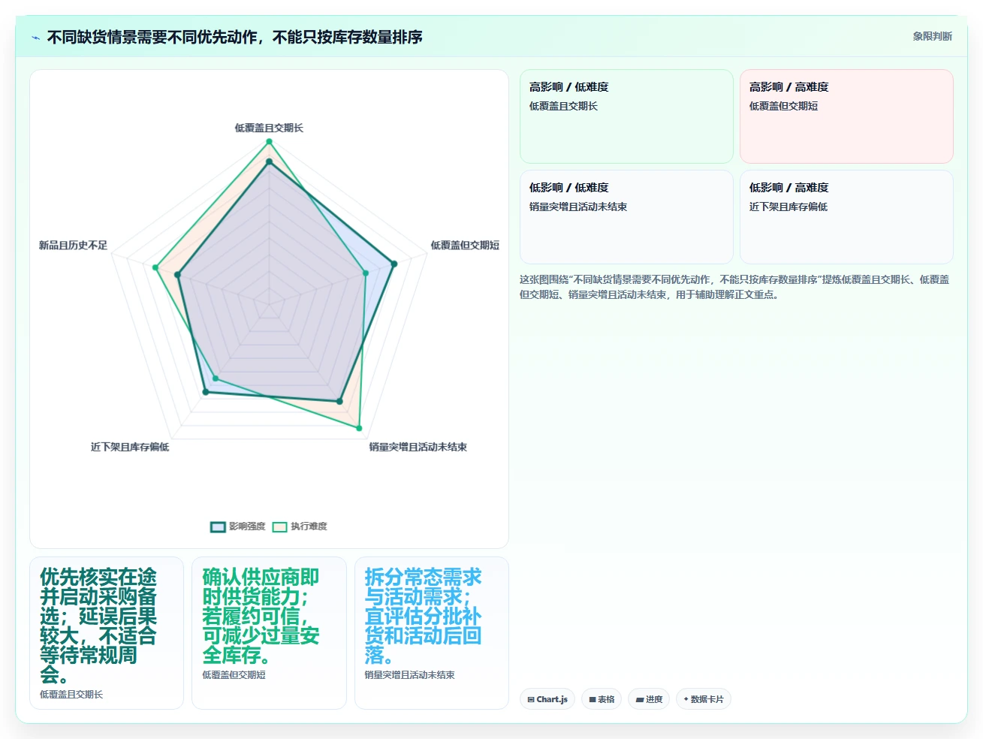
Task: Toggle the 执行难度 legend item
Action: (x=300, y=526)
